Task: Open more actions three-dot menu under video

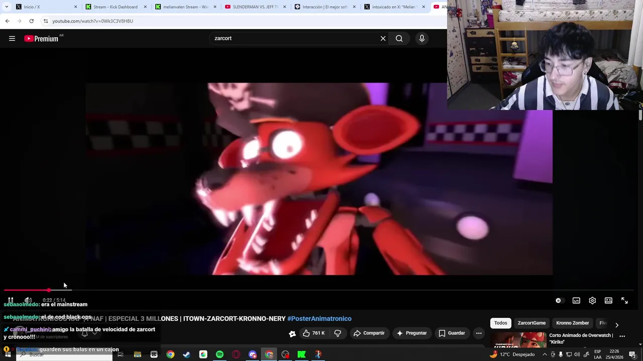Action: [479, 333]
